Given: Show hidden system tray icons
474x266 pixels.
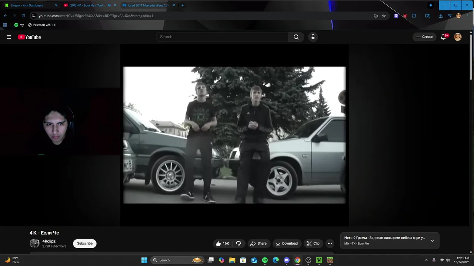Looking at the screenshot, I should tap(426, 260).
